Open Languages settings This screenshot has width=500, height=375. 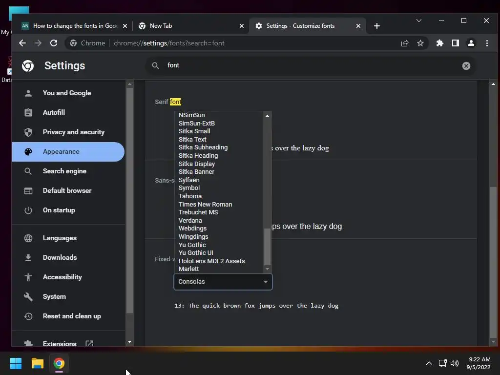(68, 238)
